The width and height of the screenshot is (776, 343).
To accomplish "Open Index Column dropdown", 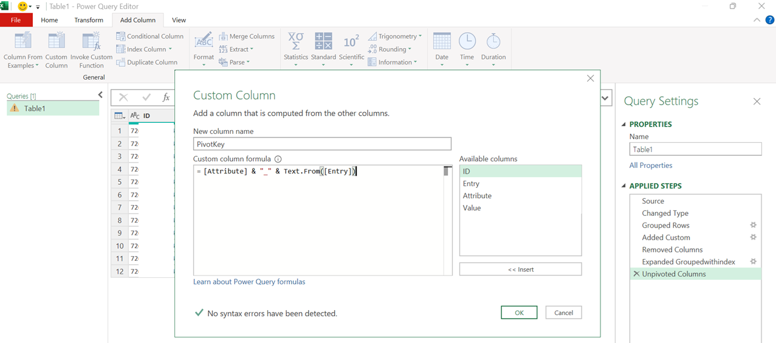I will (144, 49).
